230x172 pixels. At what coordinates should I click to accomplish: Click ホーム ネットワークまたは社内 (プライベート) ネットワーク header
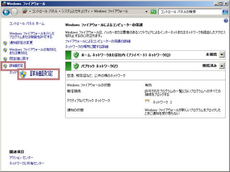coord(126,55)
